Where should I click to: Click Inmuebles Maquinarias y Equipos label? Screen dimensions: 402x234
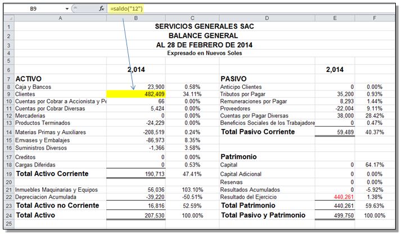56,190
